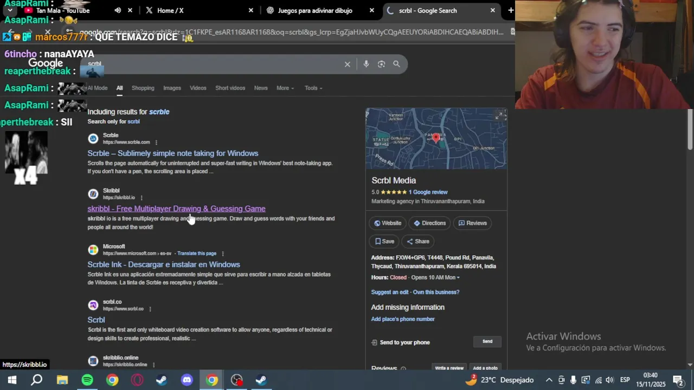Save Scrbl Media place

(384, 242)
